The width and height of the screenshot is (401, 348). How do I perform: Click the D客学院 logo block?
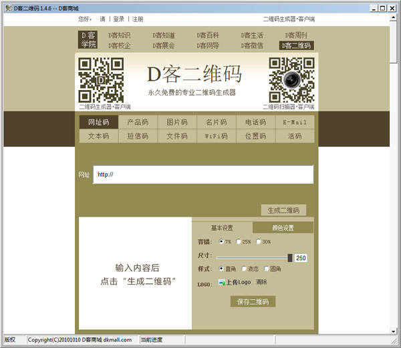click(x=88, y=39)
